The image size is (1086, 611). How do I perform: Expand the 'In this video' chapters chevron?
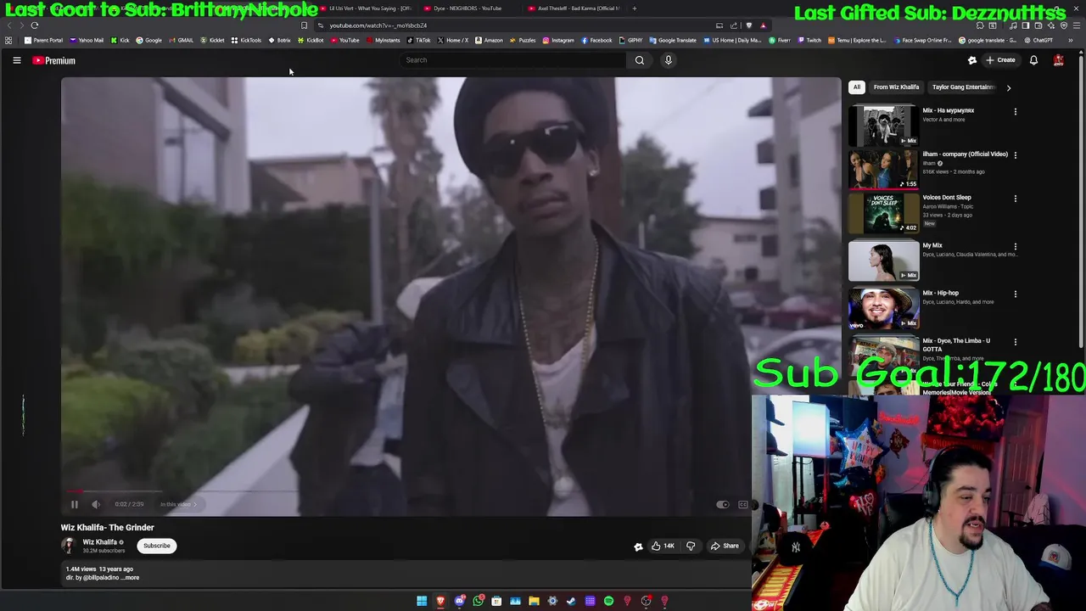tap(194, 504)
